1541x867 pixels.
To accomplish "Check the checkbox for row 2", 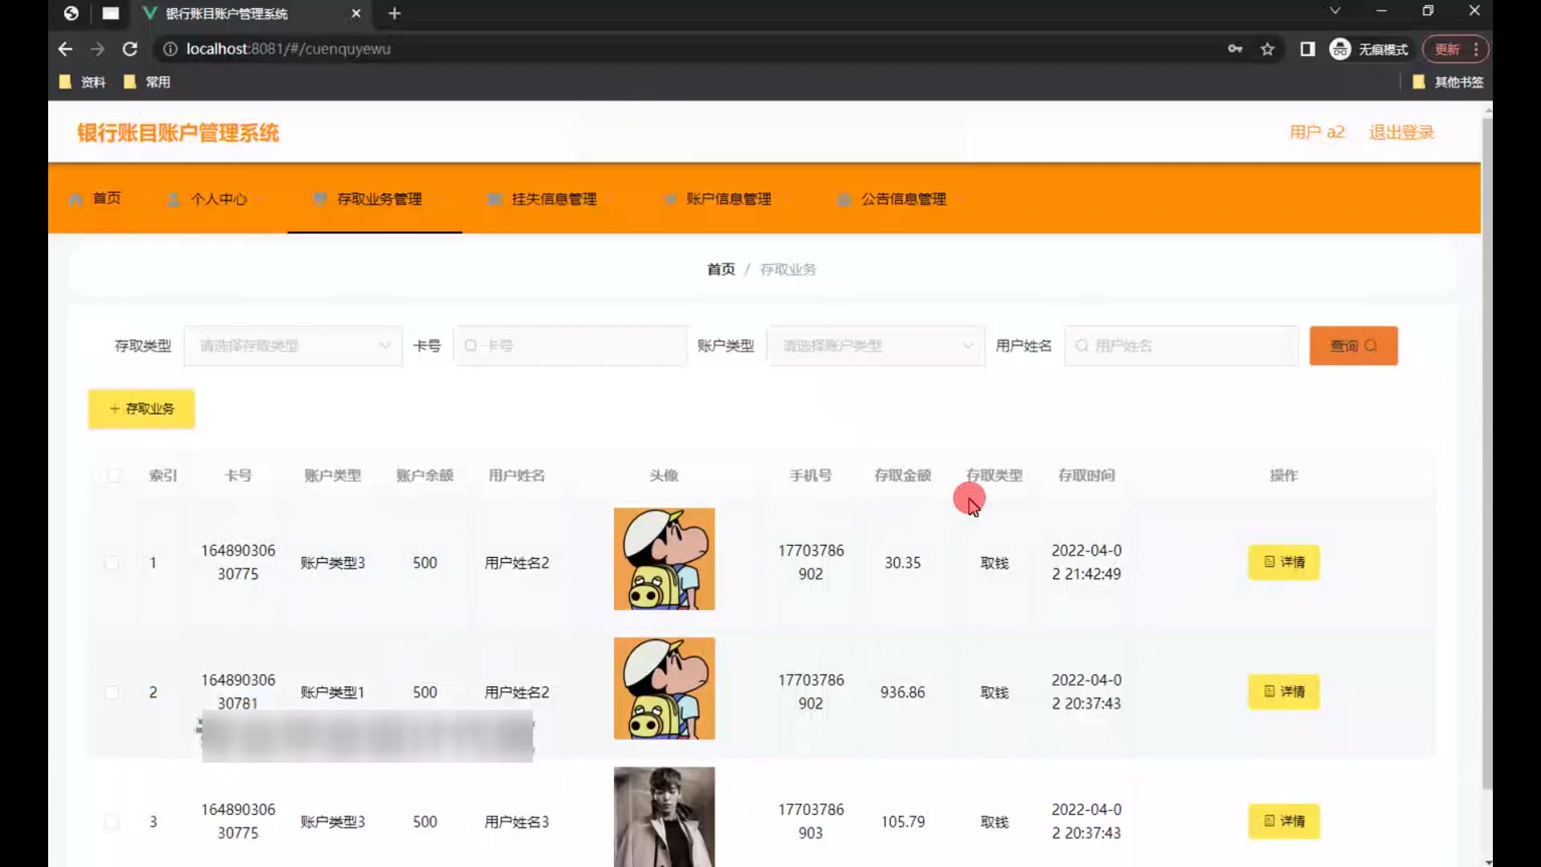I will coord(112,692).
